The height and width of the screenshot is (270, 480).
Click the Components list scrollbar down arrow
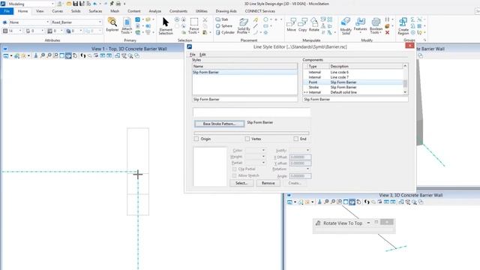pyautogui.click(x=405, y=92)
